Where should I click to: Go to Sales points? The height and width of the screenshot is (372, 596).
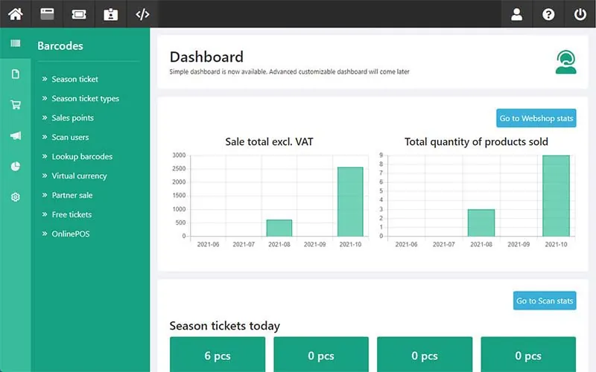click(72, 118)
